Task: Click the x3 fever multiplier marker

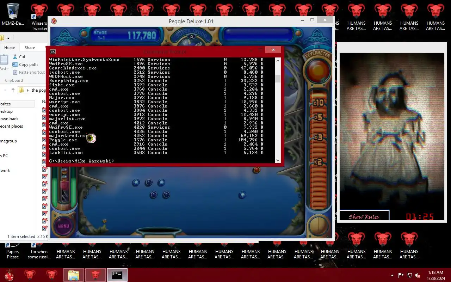Action: point(318,137)
